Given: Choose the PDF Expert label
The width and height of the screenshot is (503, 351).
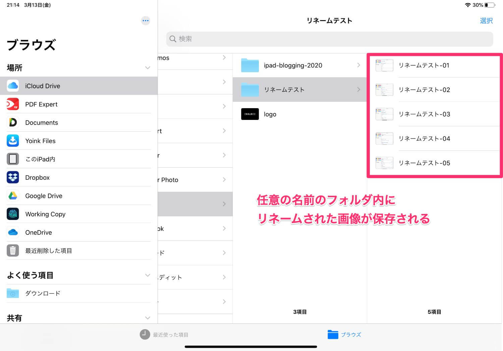Looking at the screenshot, I should tap(41, 104).
